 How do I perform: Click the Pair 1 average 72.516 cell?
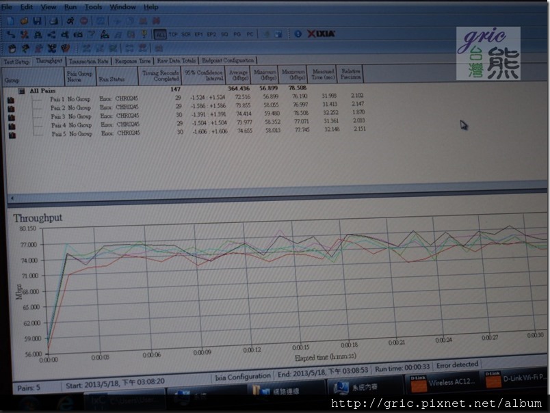[243, 97]
